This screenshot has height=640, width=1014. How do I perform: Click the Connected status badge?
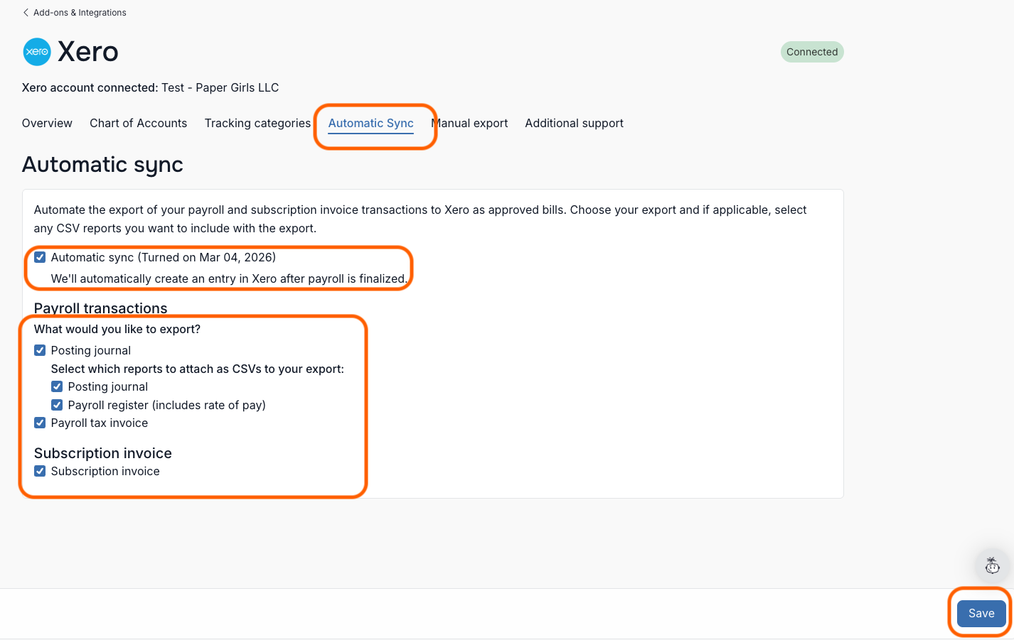click(812, 52)
